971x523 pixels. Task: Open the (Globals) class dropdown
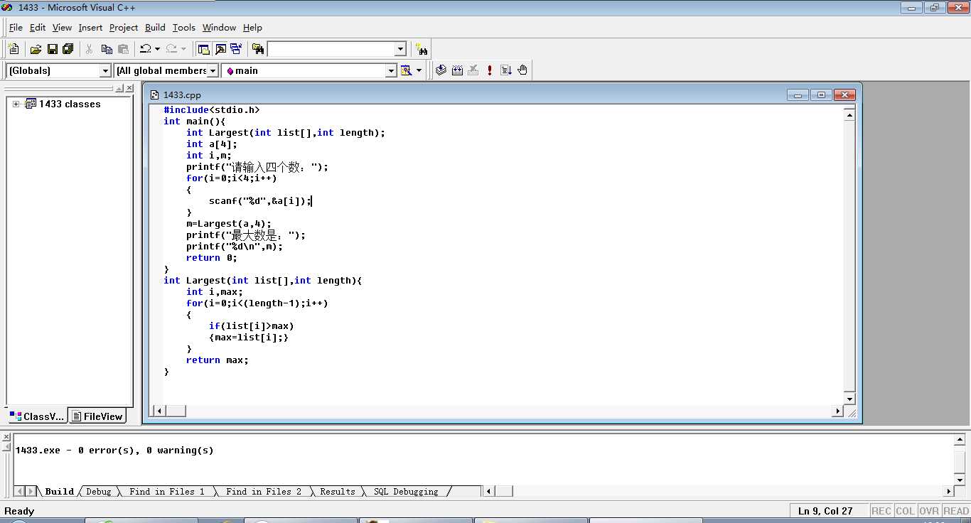(x=106, y=70)
